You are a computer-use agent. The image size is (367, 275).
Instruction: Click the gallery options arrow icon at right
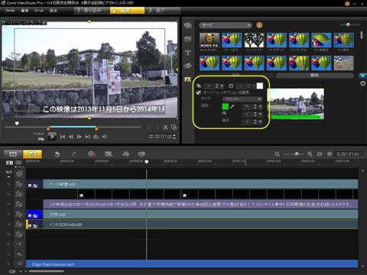[362, 76]
